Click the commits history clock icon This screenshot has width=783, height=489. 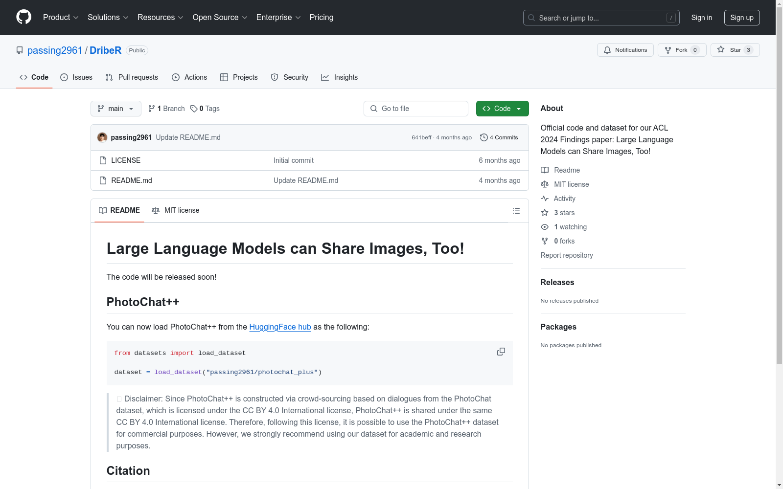click(484, 137)
